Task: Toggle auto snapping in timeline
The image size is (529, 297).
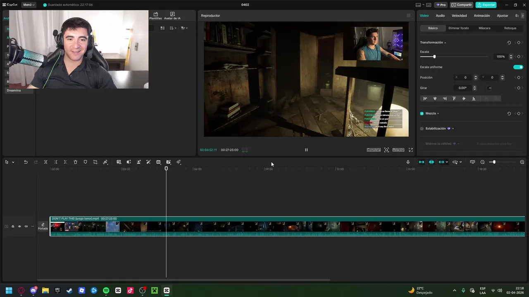Action: 431,162
